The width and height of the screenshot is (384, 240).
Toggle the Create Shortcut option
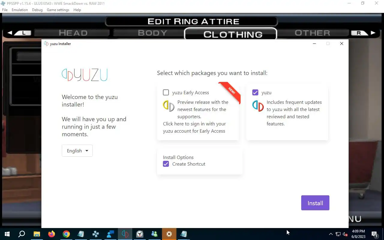click(x=166, y=164)
